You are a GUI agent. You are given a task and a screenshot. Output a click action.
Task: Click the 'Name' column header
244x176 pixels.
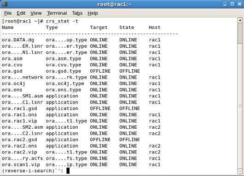coord(8,27)
